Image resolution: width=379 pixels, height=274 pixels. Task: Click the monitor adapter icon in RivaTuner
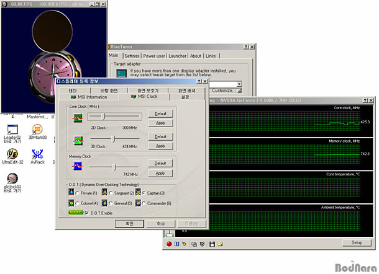point(121,73)
